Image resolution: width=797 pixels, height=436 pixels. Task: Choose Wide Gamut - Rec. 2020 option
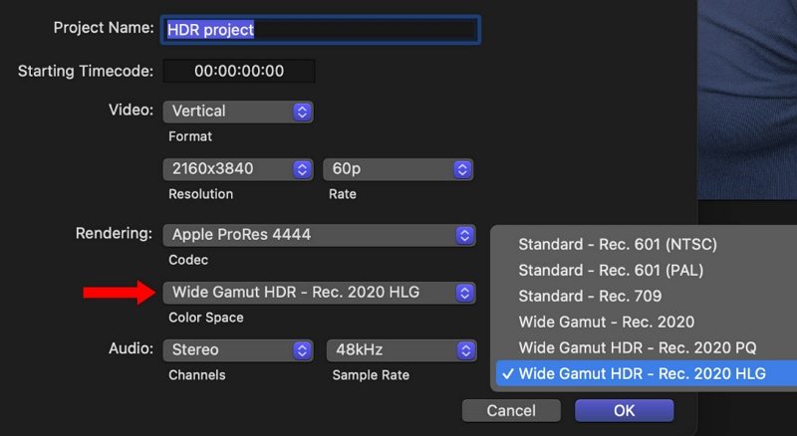pyautogui.click(x=646, y=322)
